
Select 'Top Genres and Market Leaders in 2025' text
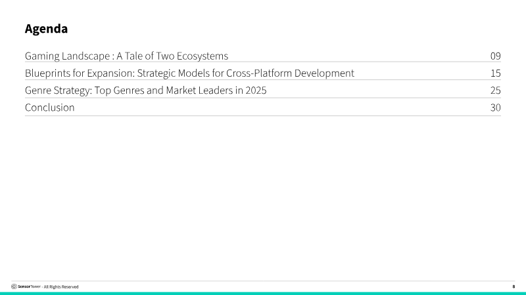[x=180, y=90]
